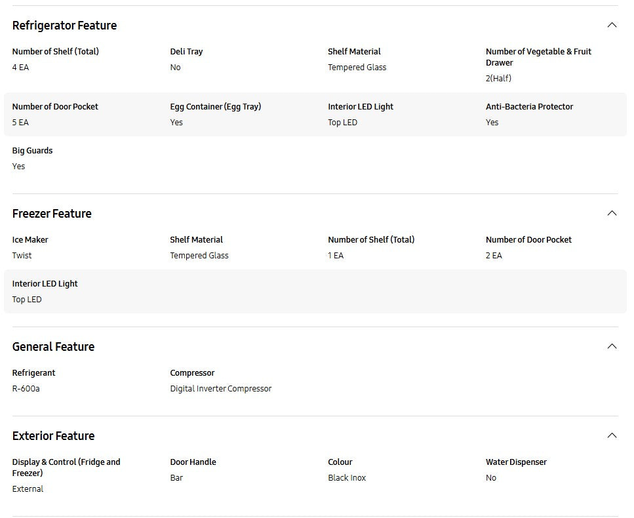Screen dimensions: 634x518
Task: Click the Deli Tray label
Action: (x=186, y=52)
